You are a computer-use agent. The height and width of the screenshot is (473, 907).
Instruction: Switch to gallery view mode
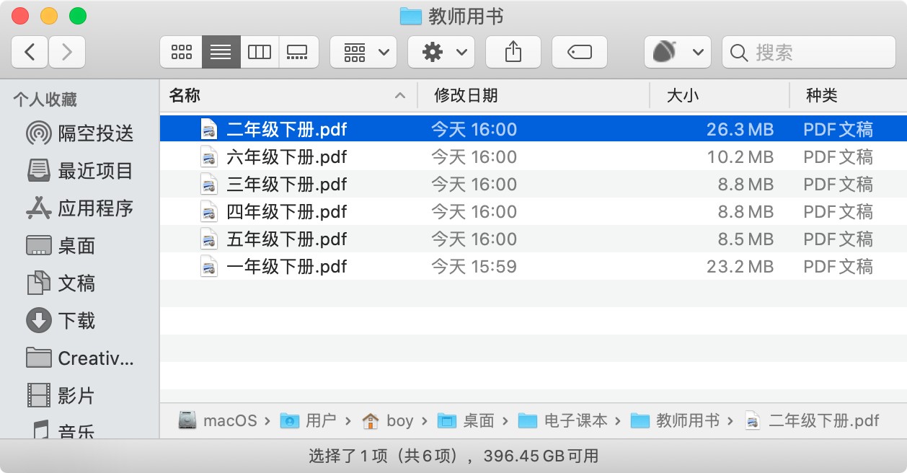pos(298,52)
